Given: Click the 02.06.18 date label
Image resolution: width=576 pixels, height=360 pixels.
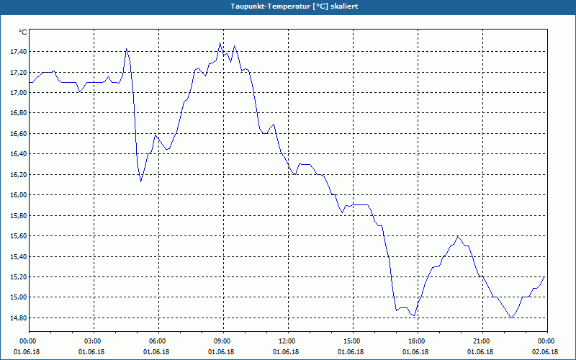Looking at the screenshot, I should (x=545, y=352).
